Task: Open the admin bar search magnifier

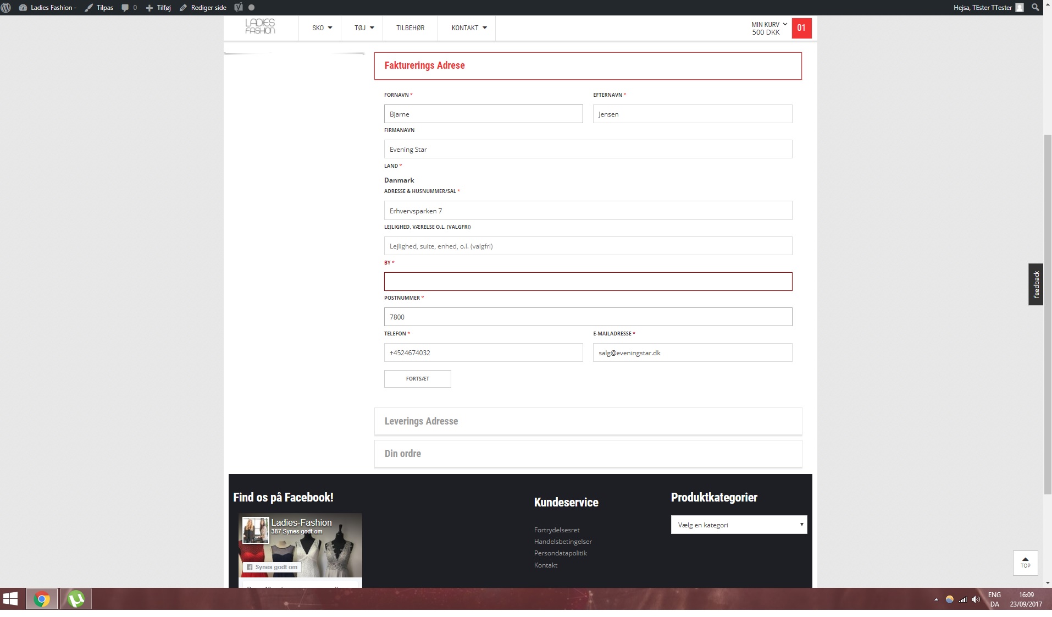Action: (1036, 8)
